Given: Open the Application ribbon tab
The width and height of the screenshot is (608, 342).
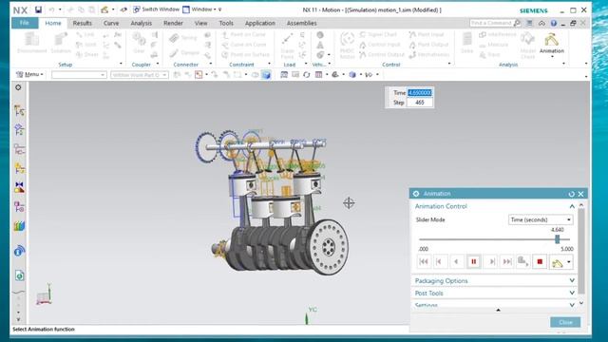Looking at the screenshot, I should 259,23.
